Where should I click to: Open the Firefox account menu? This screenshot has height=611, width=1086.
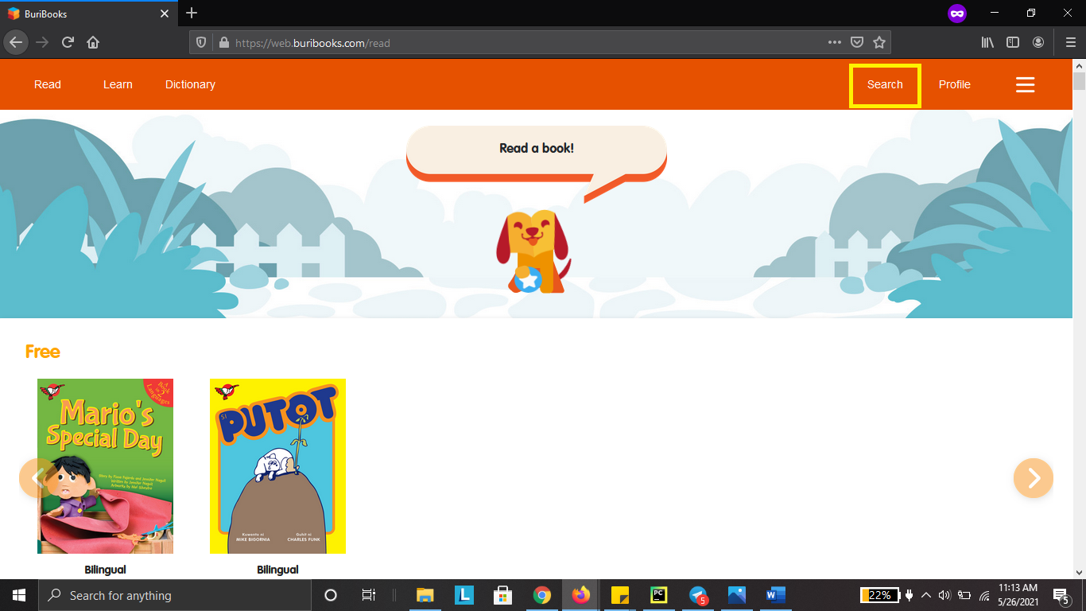tap(1038, 42)
